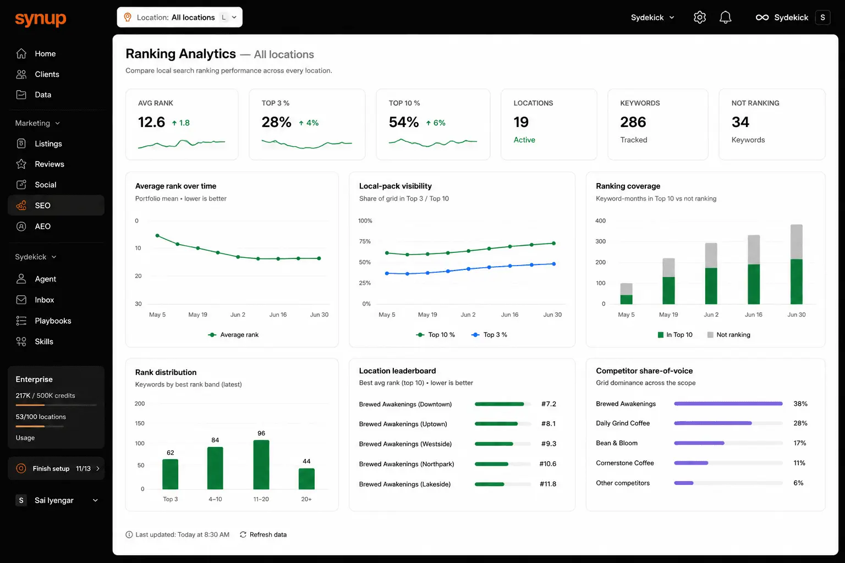845x563 pixels.
Task: Open the settings gear icon
Action: click(700, 17)
